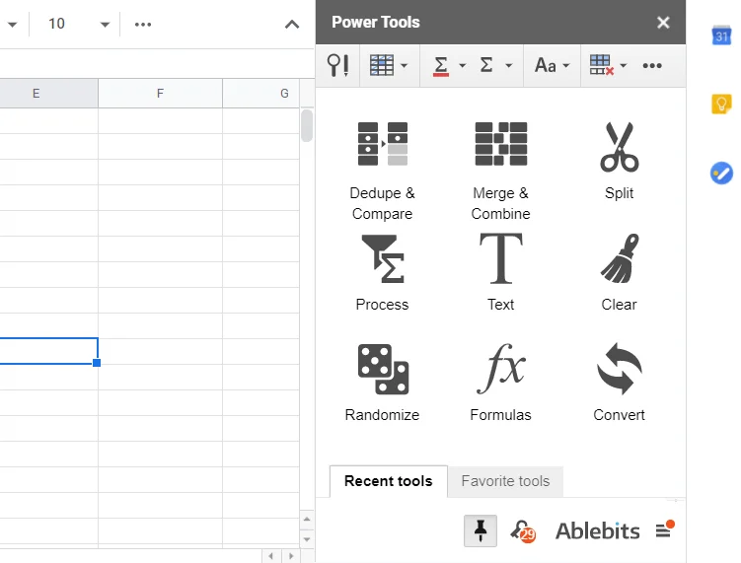Open the Merge & Combine tool
Screen dimensions: 741x563
(500, 170)
